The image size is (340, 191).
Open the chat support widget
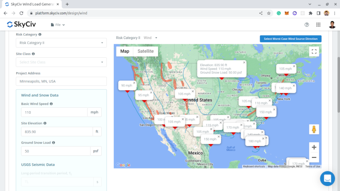[328, 179]
